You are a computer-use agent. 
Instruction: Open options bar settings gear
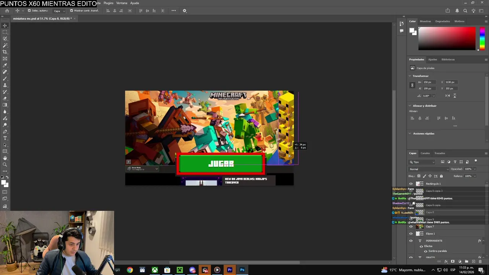coord(185,11)
